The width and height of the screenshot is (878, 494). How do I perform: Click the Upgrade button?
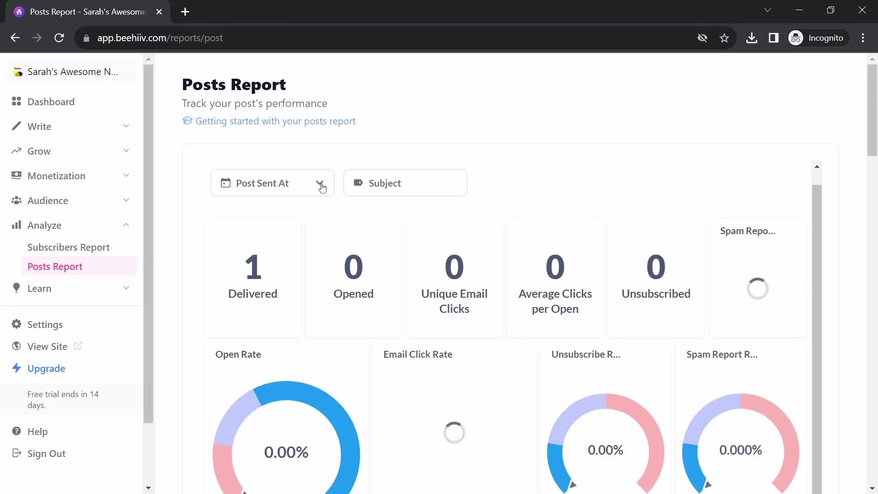pyautogui.click(x=47, y=368)
